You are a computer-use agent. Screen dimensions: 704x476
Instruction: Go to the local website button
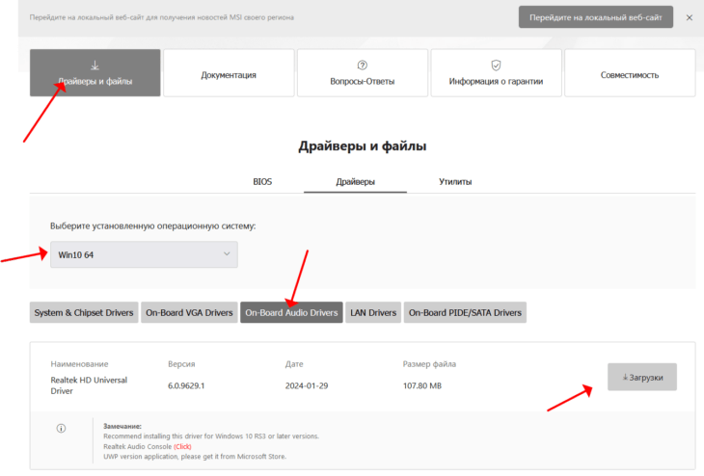[596, 17]
